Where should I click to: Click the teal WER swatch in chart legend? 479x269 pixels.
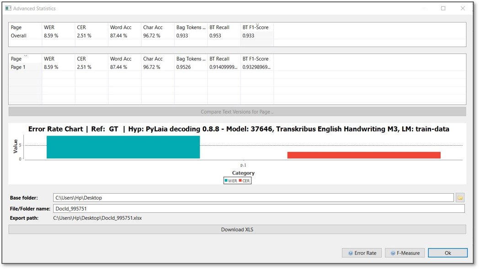click(x=226, y=180)
